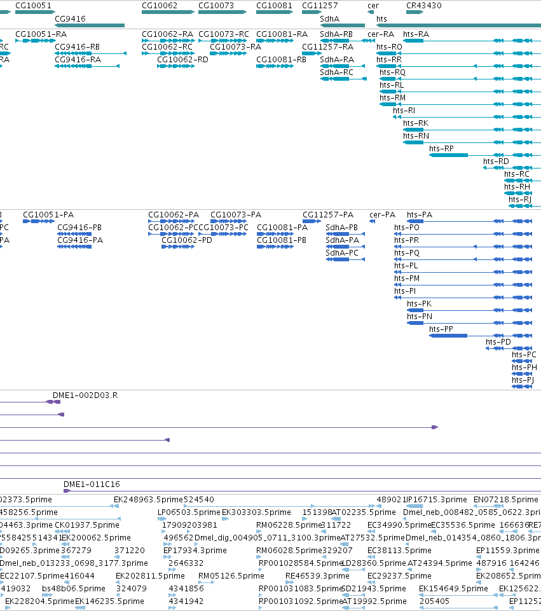This screenshot has height=611, width=541.
Task: Select the cer gene label
Action: [373, 6]
